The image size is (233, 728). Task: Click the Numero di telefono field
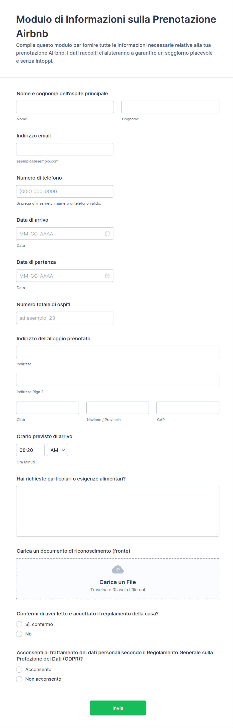click(x=64, y=191)
